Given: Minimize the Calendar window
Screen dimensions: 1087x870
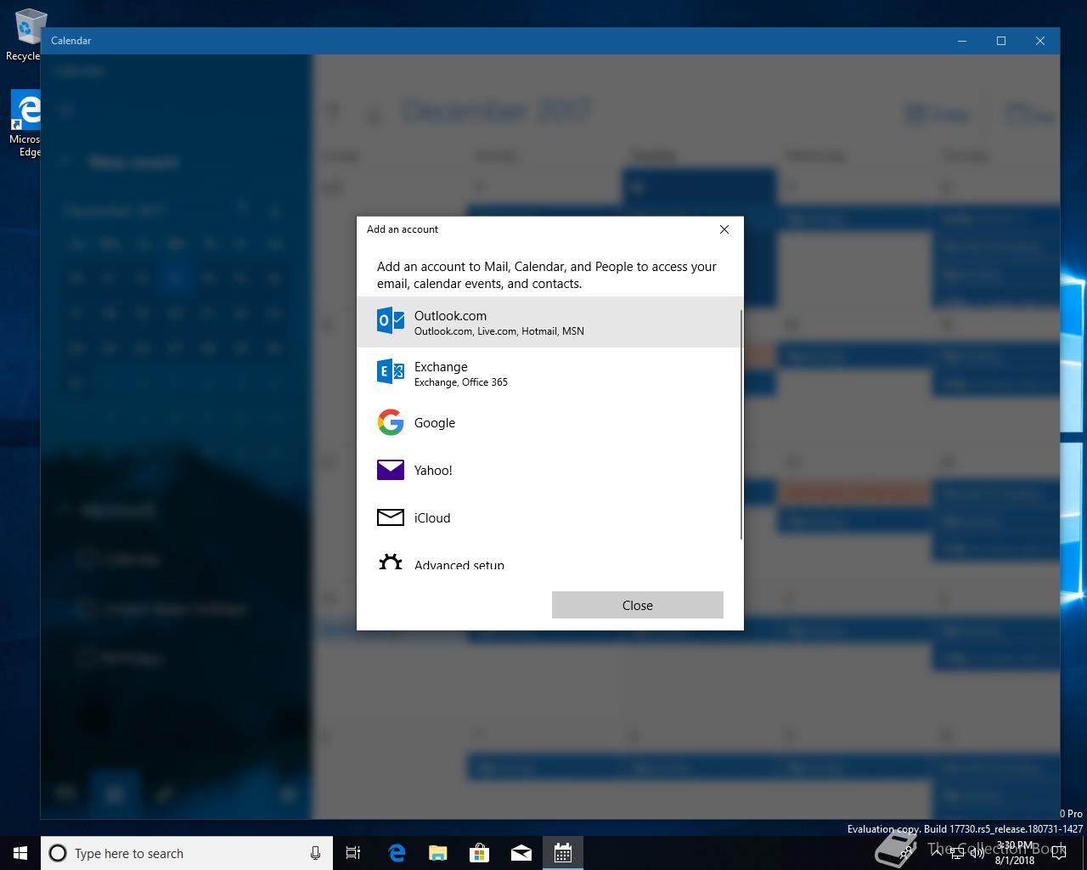Looking at the screenshot, I should pyautogui.click(x=962, y=41).
